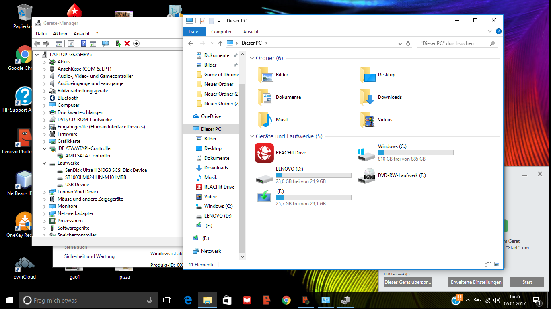Click the update driver icon with green arrow
Screen dimensions: 551x309
click(118, 43)
